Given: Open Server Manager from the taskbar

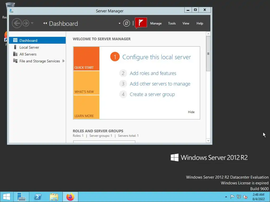Looking at the screenshot, I should [21, 197].
